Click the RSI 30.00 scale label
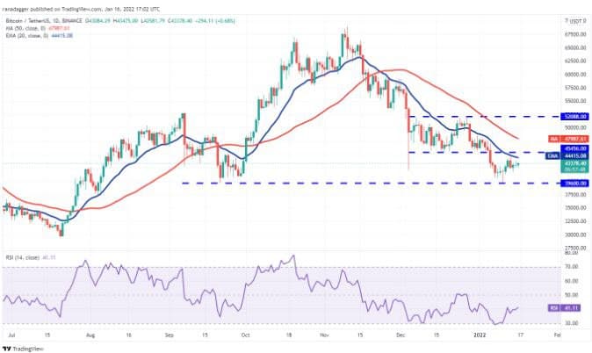592x353 pixels. [x=573, y=323]
